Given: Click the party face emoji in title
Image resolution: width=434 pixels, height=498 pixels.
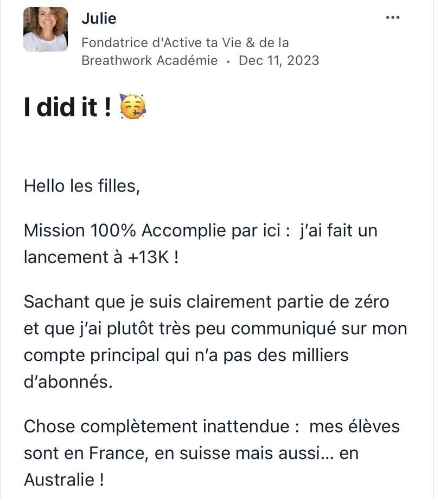Looking at the screenshot, I should coord(132,107).
